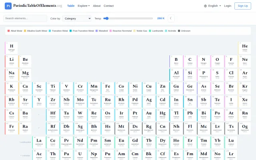Click the Noble Gas legend item

(x=140, y=31)
